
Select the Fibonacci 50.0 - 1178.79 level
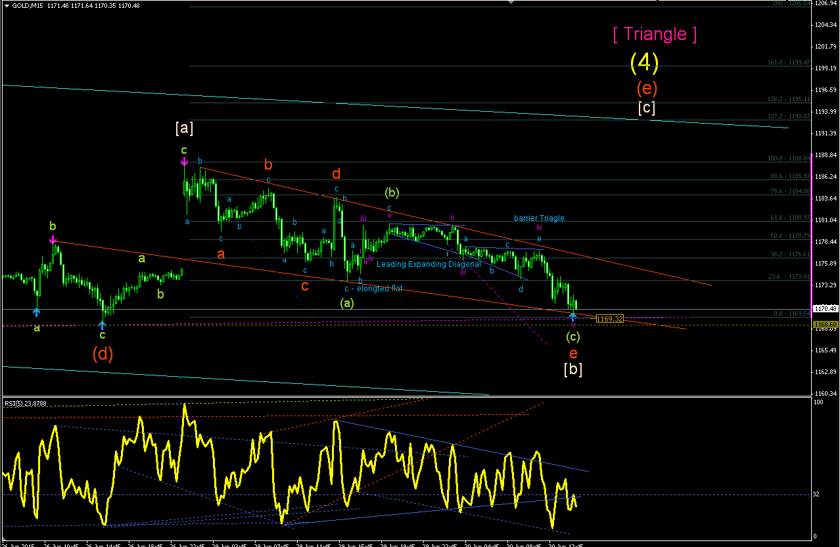pyautogui.click(x=790, y=235)
